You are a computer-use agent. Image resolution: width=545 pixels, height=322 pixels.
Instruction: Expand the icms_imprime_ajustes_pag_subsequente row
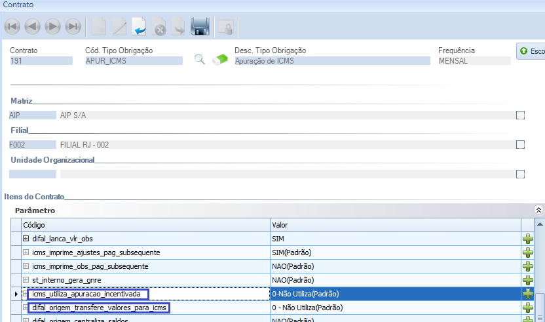pos(26,252)
